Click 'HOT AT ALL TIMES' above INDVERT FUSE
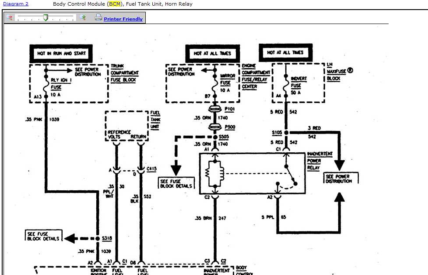428x275 pixels. point(285,52)
